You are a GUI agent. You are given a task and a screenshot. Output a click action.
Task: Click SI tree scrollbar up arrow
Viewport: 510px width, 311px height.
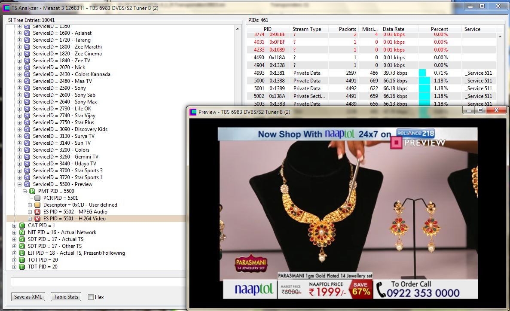point(238,29)
